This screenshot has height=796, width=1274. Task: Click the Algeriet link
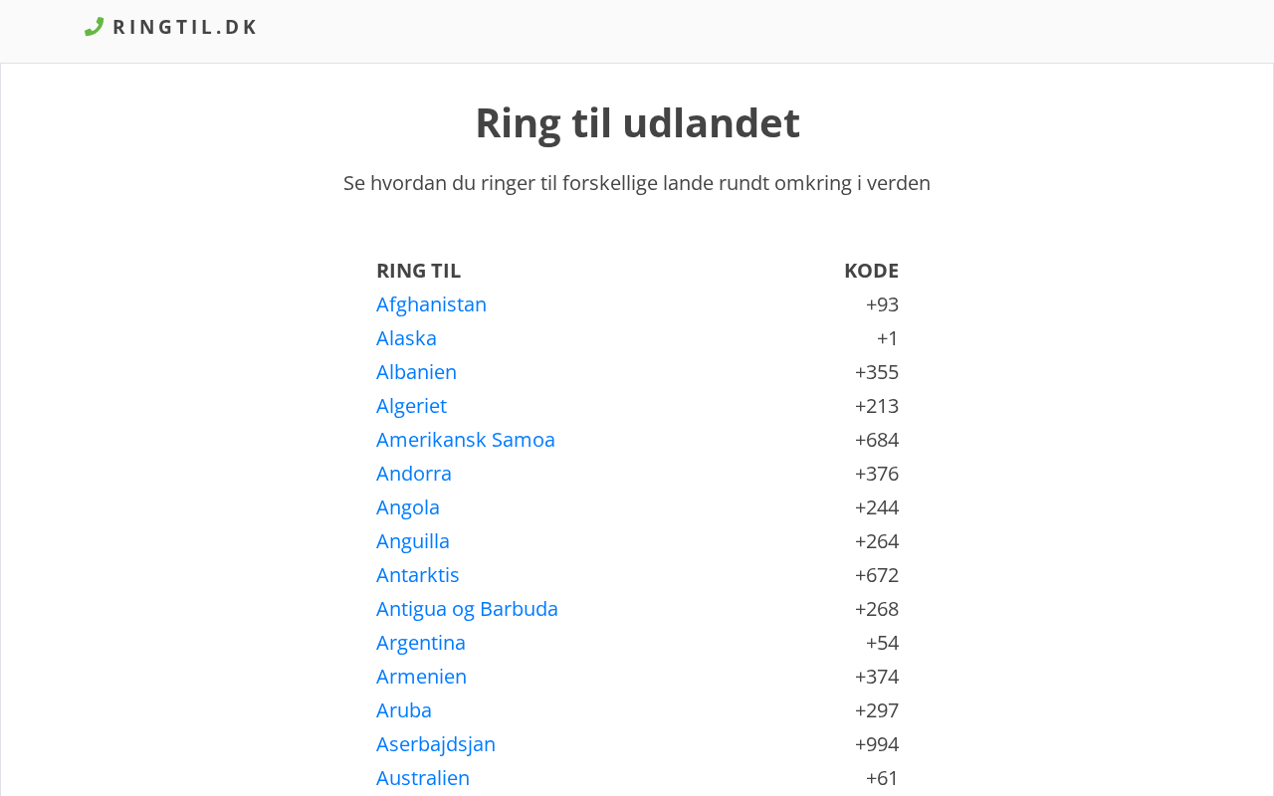411,406
